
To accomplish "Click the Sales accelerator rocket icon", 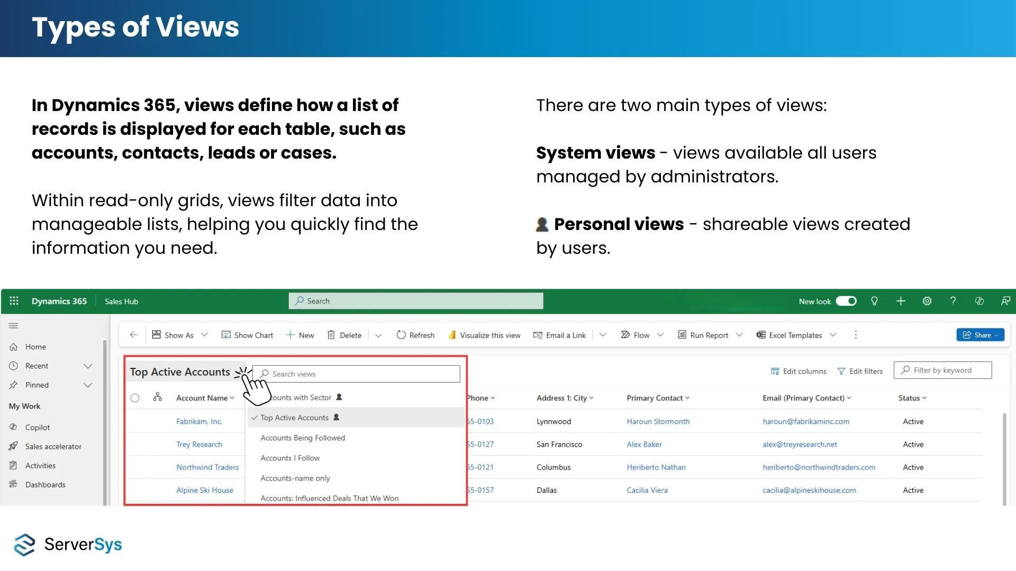I will point(14,446).
